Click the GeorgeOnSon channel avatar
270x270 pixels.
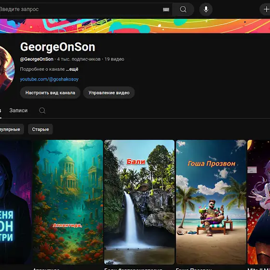tap(7, 68)
